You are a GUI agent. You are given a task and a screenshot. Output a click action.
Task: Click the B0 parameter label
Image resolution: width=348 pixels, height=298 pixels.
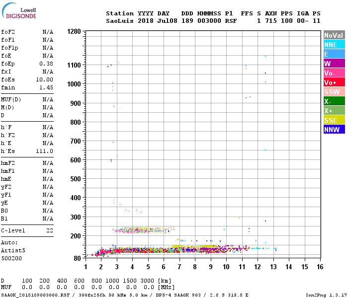tap(4, 211)
